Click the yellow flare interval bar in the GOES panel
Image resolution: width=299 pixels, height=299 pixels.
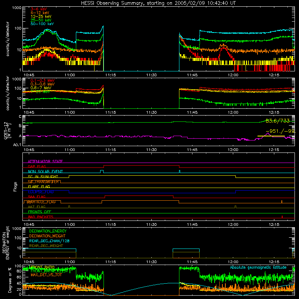pos(271,136)
